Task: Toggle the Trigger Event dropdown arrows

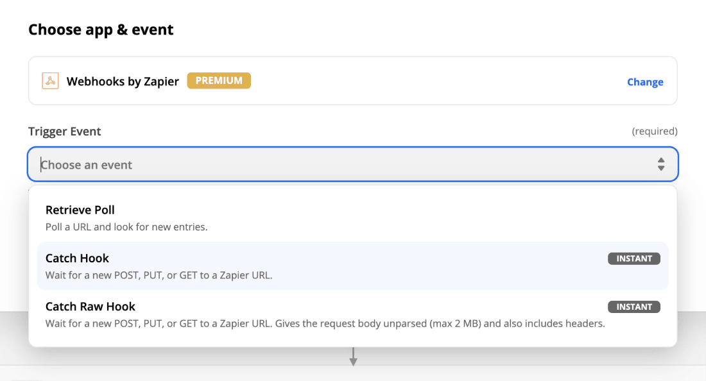Action: [x=661, y=164]
